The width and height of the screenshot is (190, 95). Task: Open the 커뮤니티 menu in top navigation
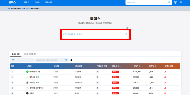click(48, 2)
